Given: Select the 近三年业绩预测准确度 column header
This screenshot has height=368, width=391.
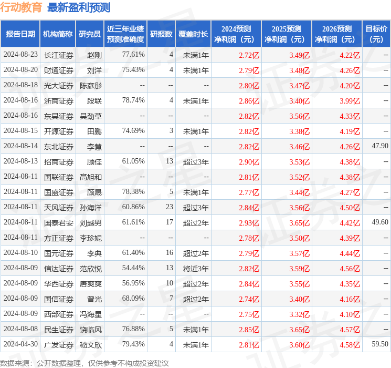Looking at the screenshot, I should (x=125, y=34).
